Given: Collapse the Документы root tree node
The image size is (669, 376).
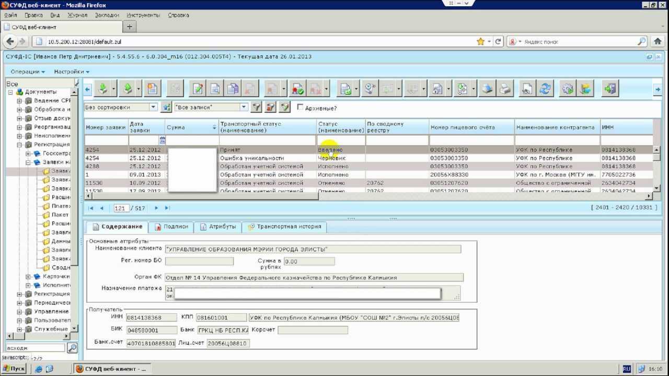Looking at the screenshot, I should [10, 92].
